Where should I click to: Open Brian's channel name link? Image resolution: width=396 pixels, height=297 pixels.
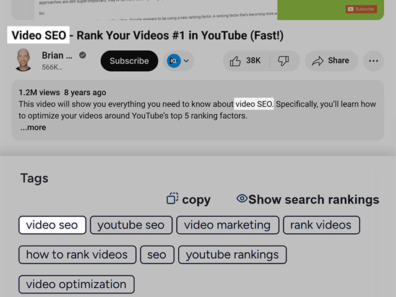coord(57,56)
